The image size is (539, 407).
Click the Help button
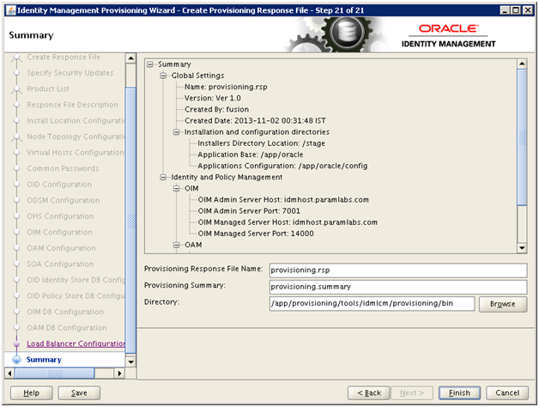point(31,393)
